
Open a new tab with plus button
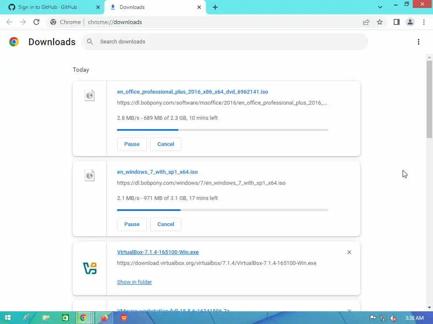coord(215,7)
